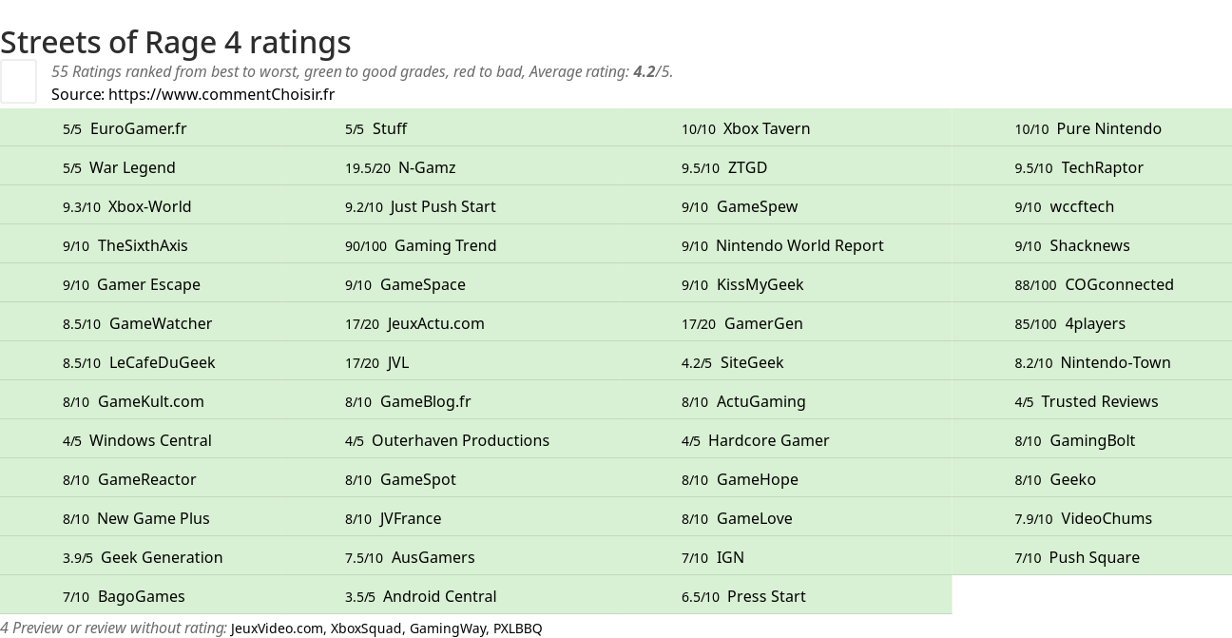Open the commentChoisir.fr source link
This screenshot has height=638, width=1232.
point(221,94)
